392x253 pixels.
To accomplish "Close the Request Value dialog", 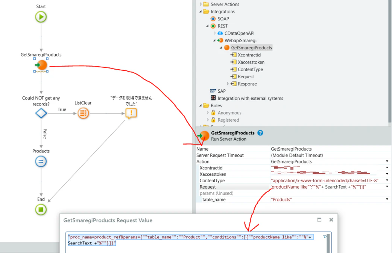I will pyautogui.click(x=331, y=220).
